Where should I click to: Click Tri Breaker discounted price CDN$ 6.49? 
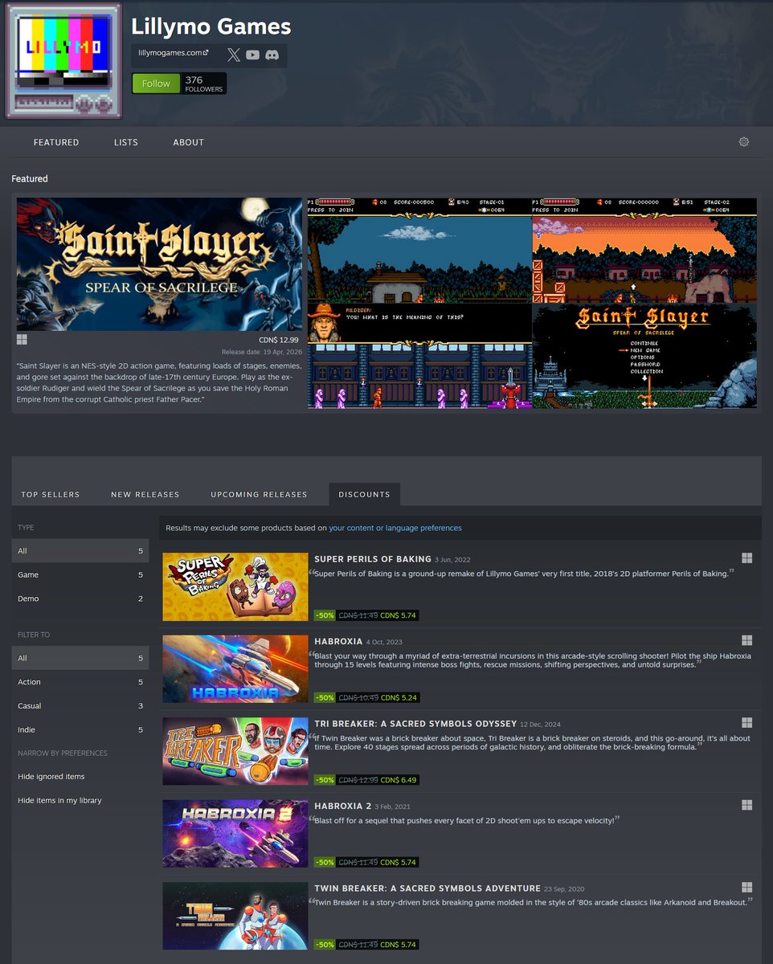[399, 780]
